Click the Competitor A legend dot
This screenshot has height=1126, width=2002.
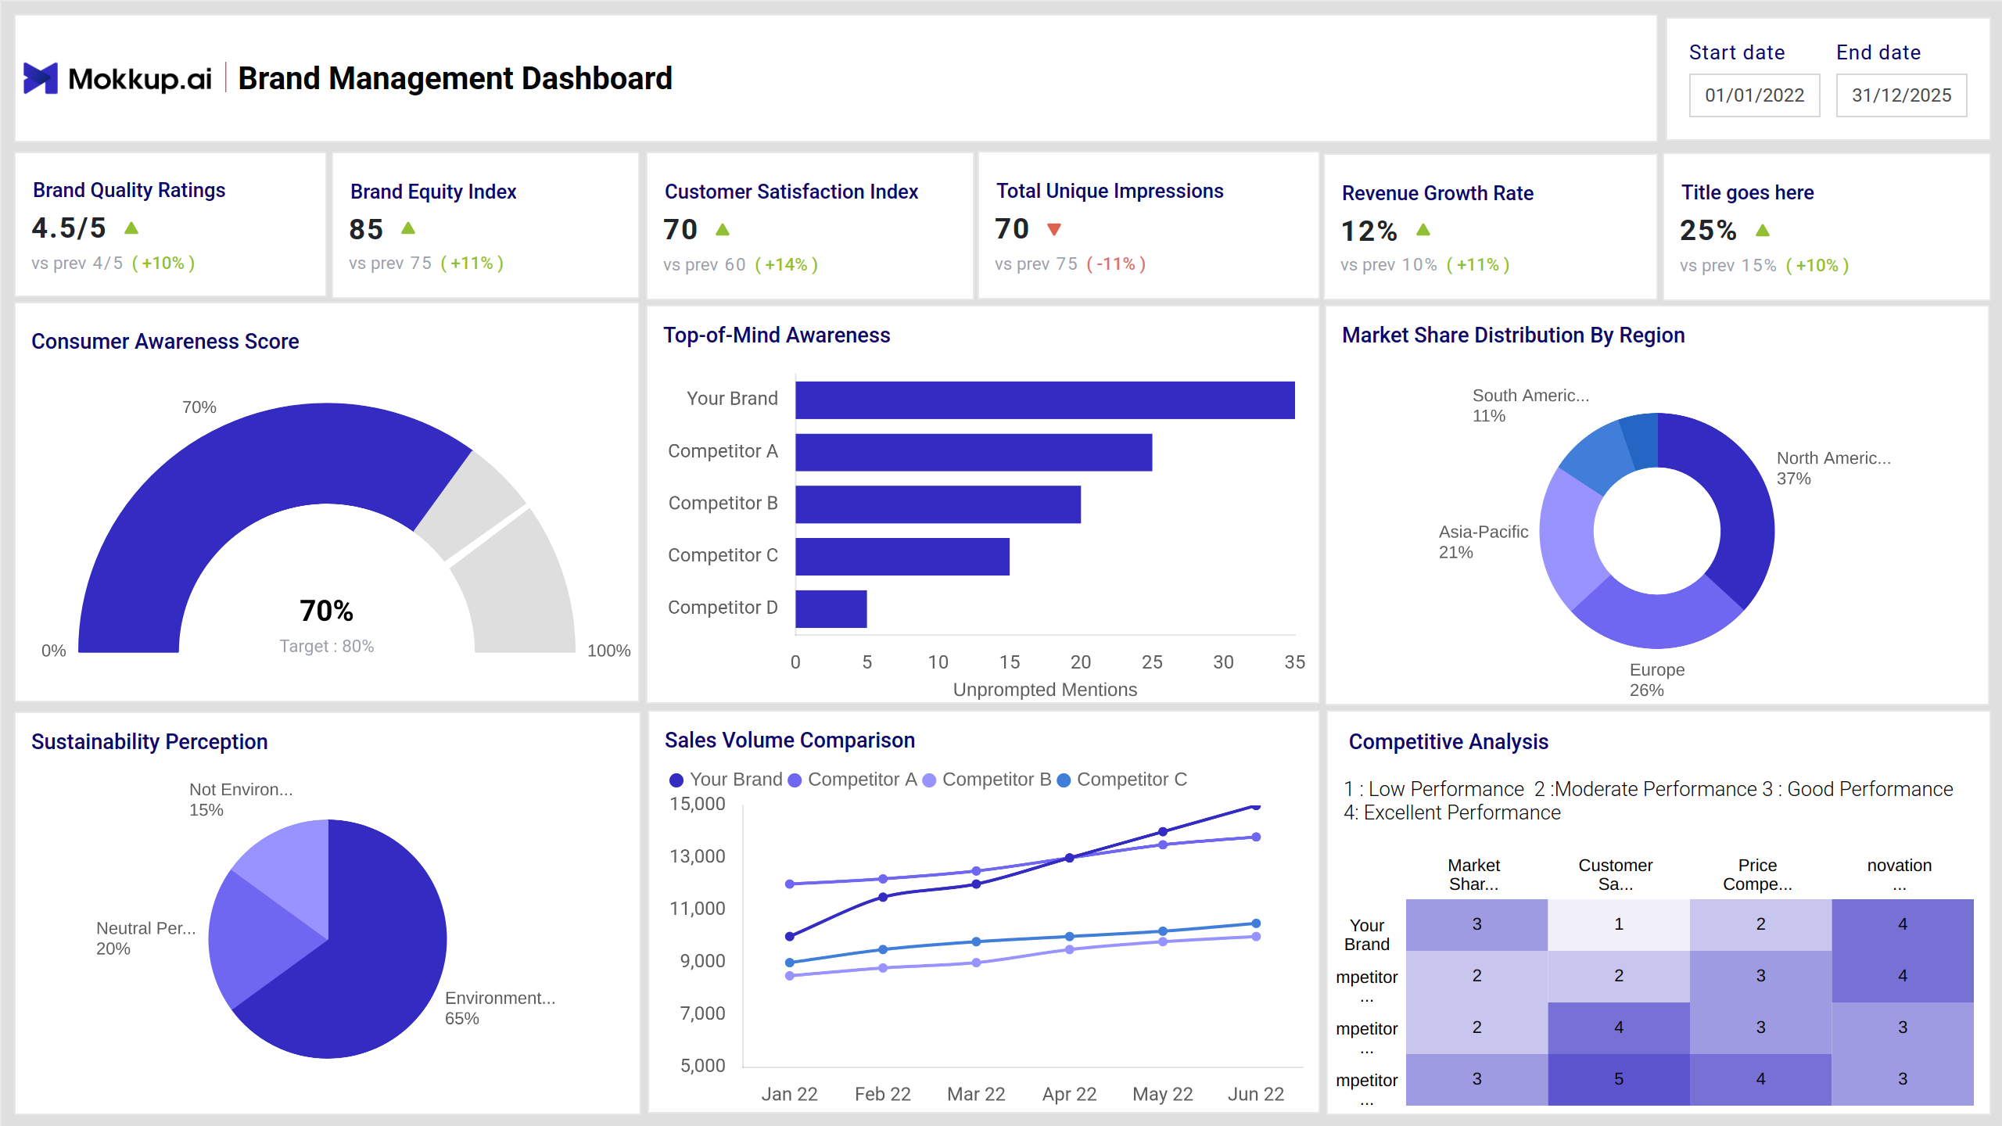[795, 780]
